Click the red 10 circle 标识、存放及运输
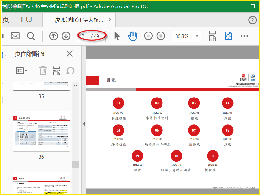Viewport: 260px width, 195px height. (176, 156)
